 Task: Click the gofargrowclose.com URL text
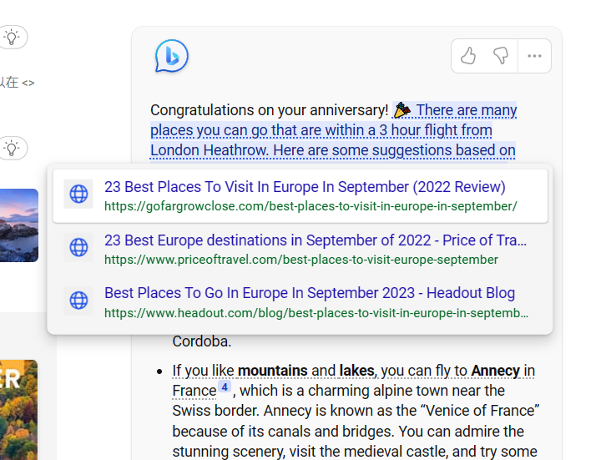click(x=311, y=205)
